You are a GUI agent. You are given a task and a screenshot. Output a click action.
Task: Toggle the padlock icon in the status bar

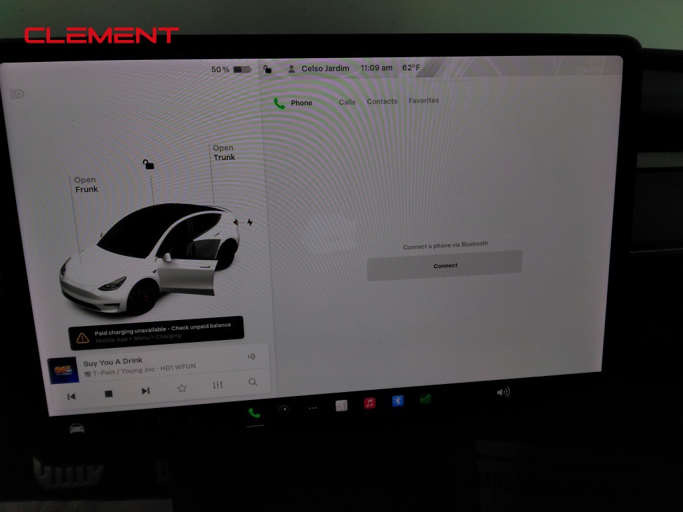pyautogui.click(x=269, y=68)
